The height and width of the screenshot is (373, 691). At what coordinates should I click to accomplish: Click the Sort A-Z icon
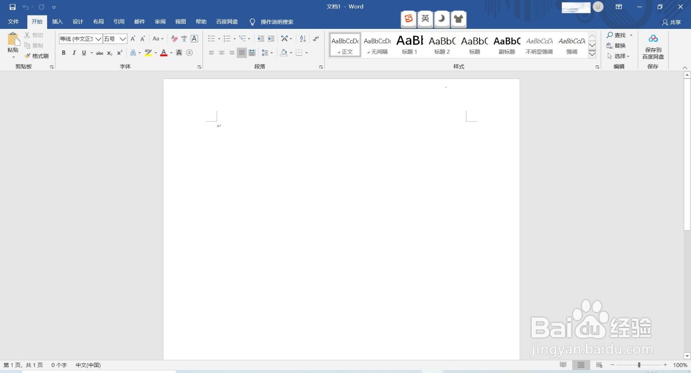[303, 39]
